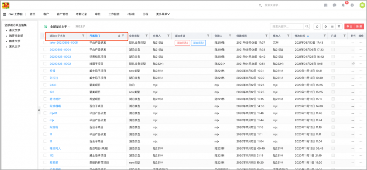Click the list view layout icon
The height and width of the screenshot is (170, 367).
pyautogui.click(x=332, y=26)
